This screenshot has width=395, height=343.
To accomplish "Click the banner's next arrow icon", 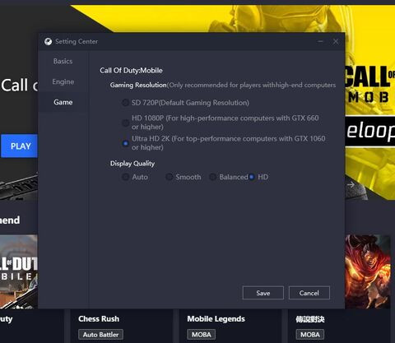I will [351, 185].
